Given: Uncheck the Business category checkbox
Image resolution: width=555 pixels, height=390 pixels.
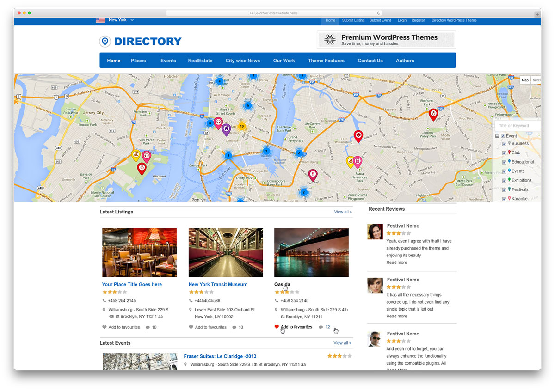Looking at the screenshot, I should (x=505, y=144).
